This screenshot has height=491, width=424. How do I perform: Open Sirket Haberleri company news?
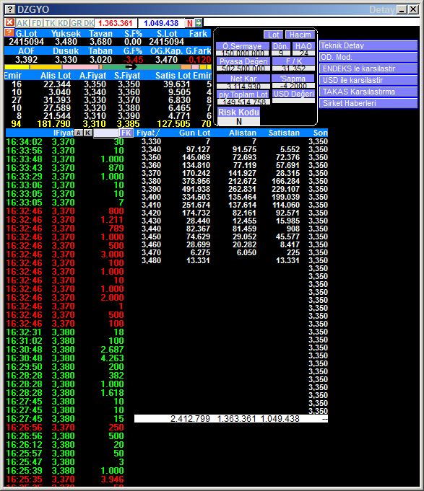click(x=368, y=103)
